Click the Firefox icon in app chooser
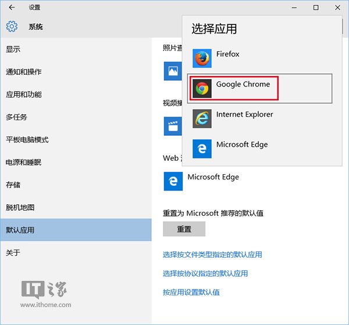 (202, 58)
